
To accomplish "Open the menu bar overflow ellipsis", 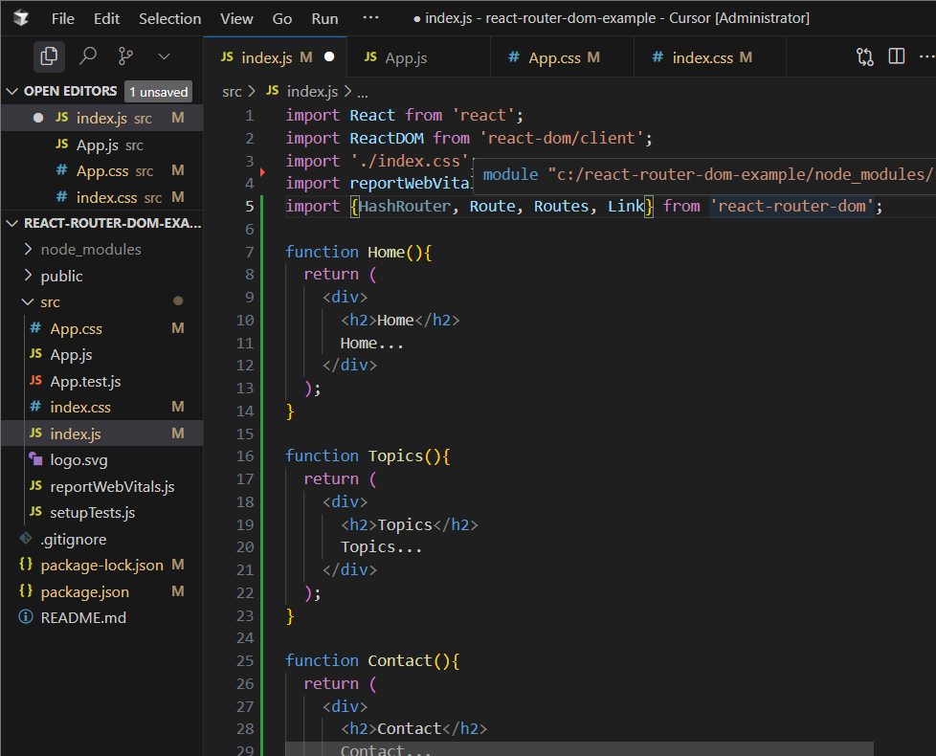I will pos(370,18).
